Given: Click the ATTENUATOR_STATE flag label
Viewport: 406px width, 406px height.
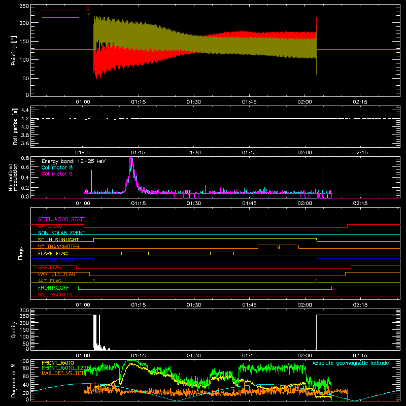Looking at the screenshot, I should [61, 219].
